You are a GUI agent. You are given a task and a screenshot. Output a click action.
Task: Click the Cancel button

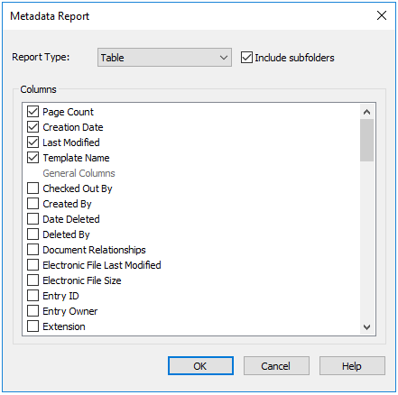(x=276, y=366)
